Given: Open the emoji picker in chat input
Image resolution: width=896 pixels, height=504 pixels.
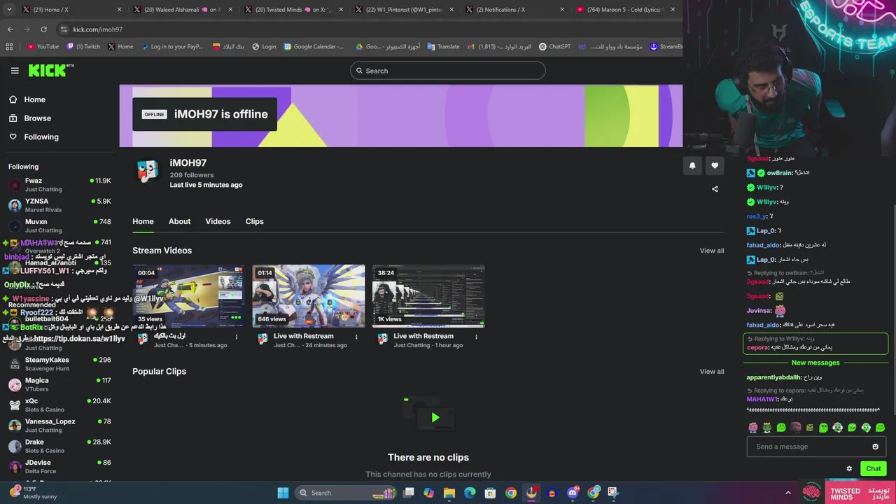Looking at the screenshot, I should (875, 447).
